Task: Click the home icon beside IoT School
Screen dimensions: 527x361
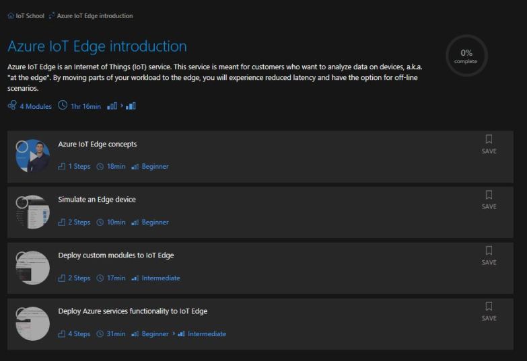Action: (x=11, y=15)
